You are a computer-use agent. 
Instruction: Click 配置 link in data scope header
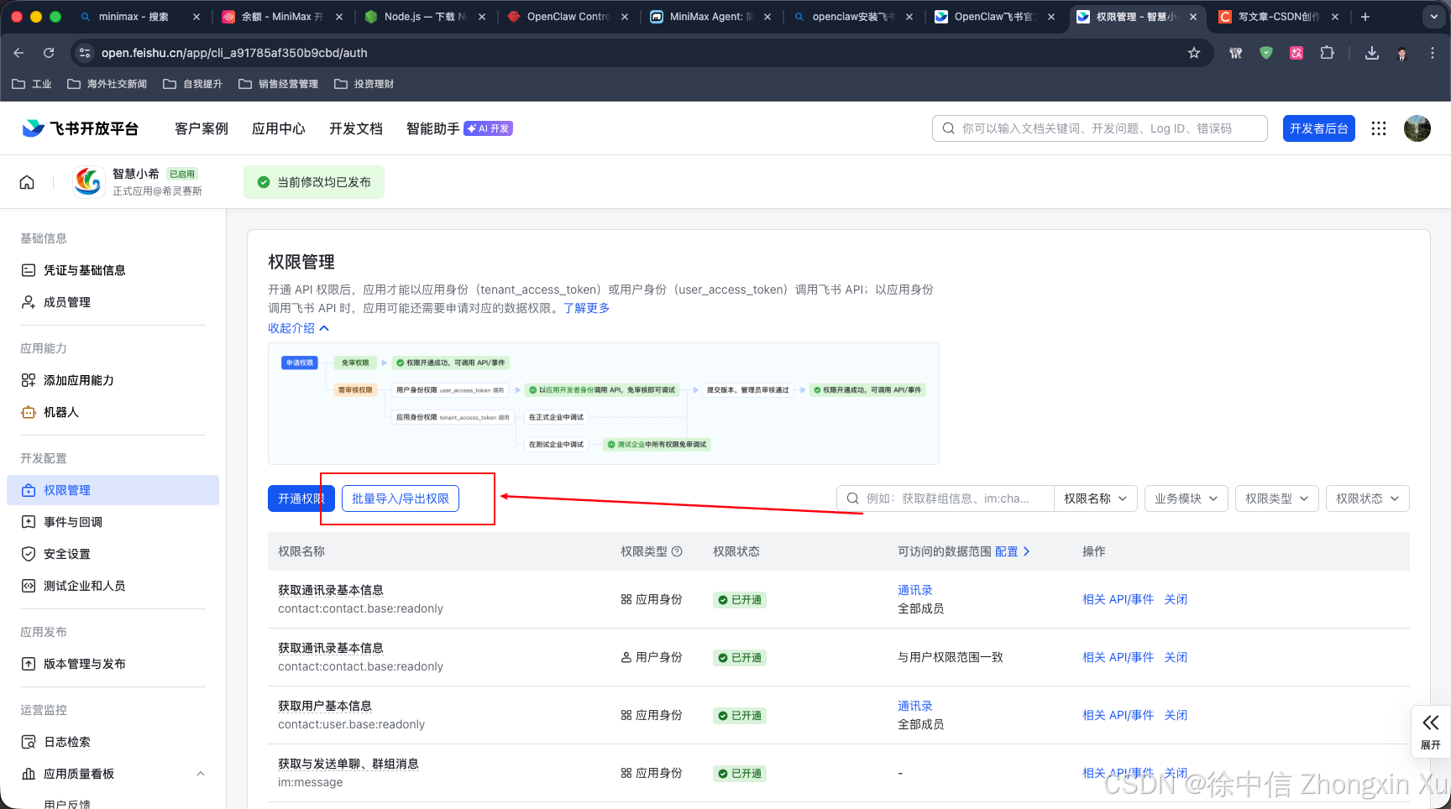pyautogui.click(x=1013, y=551)
